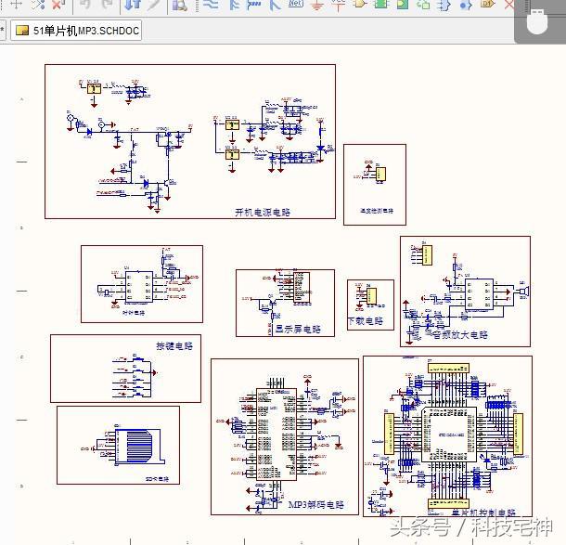Viewport: 566px width, 545px height.
Task: Place a GND power port
Action: (316, 5)
